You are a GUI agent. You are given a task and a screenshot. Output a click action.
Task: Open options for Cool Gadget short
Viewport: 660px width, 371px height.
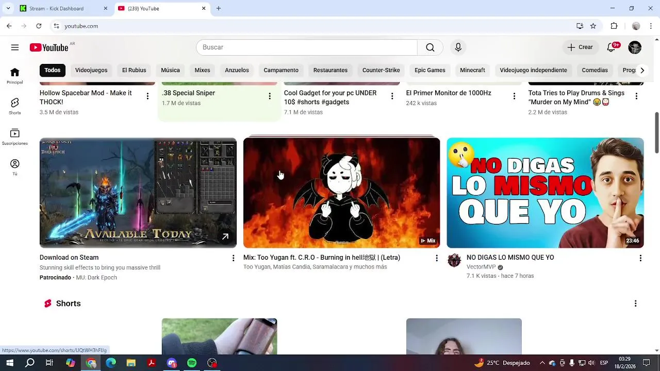pyautogui.click(x=392, y=96)
